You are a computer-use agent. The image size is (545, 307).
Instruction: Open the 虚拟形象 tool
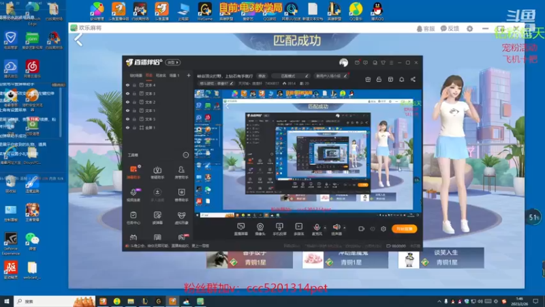[x=181, y=218]
